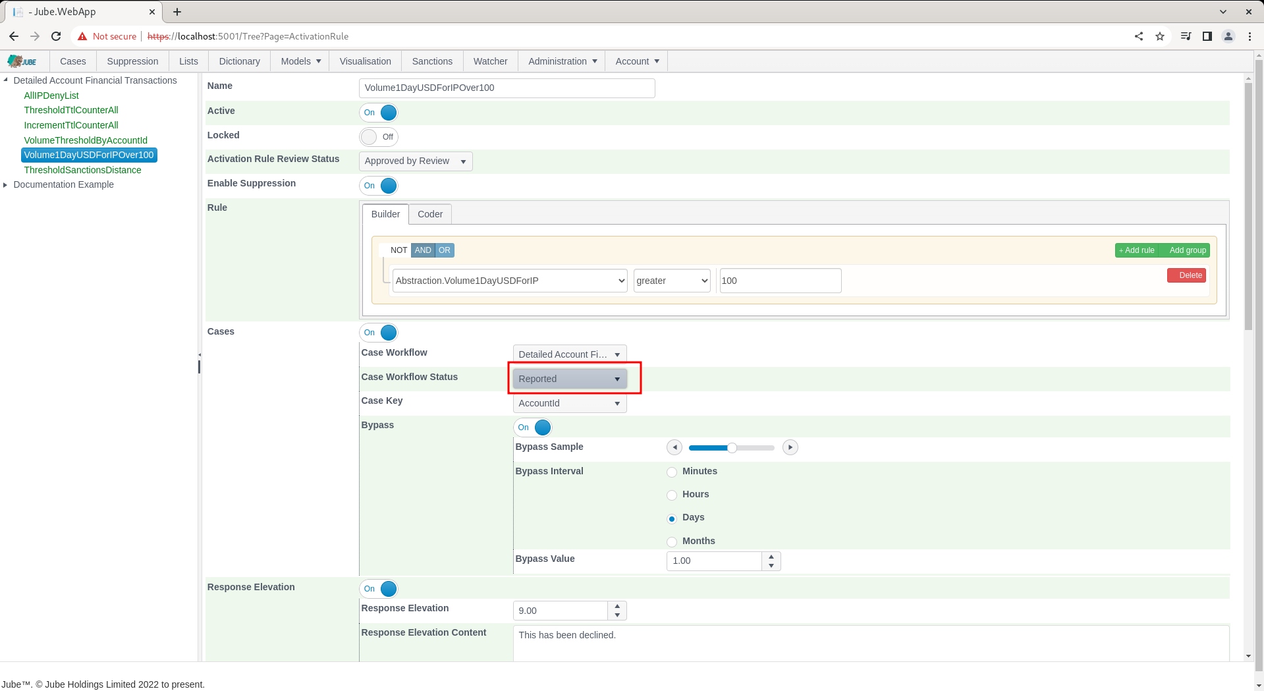The height and width of the screenshot is (691, 1264).
Task: Increment Response Elevation value
Action: tap(617, 606)
